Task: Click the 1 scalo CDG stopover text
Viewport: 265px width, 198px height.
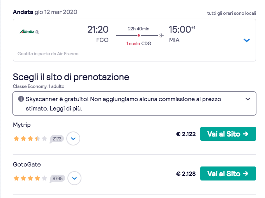Action: pyautogui.click(x=138, y=44)
